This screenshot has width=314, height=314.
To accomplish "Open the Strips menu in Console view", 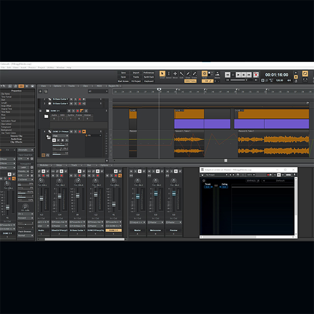I will point(59,165).
